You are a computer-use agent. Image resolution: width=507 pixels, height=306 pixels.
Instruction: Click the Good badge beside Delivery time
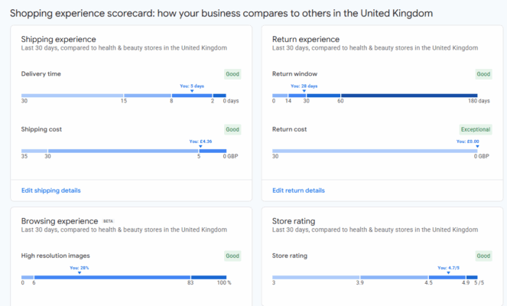click(x=232, y=74)
